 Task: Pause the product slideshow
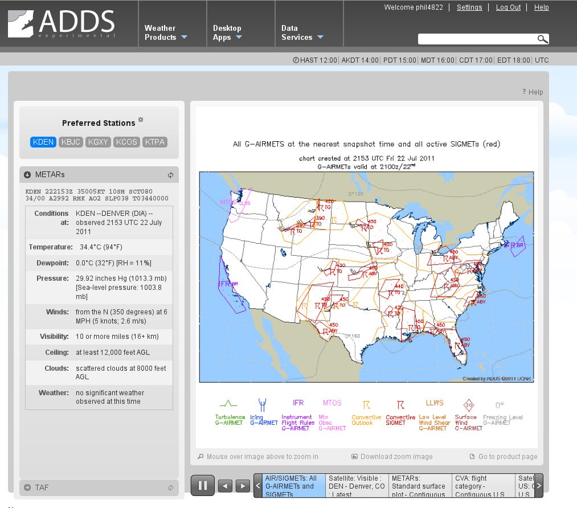(x=202, y=485)
